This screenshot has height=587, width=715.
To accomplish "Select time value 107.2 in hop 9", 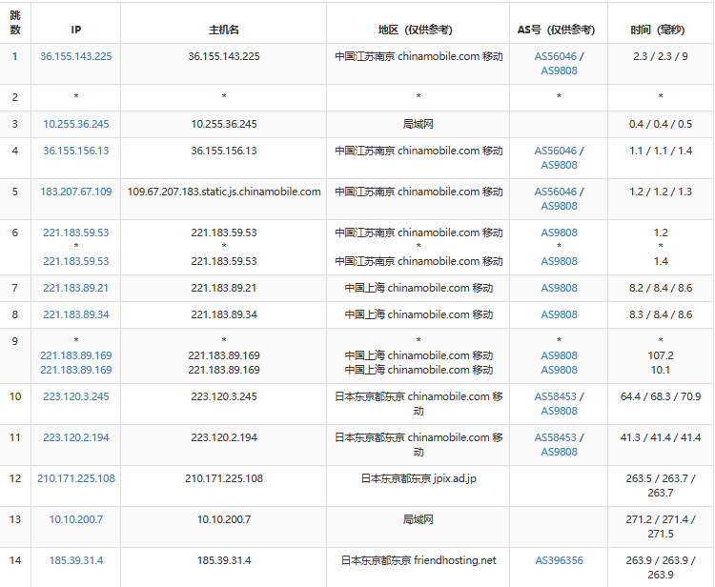I will pos(661,355).
